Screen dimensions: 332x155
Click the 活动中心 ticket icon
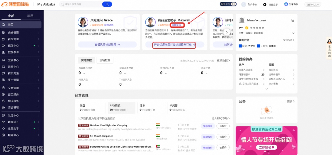(3, 67)
